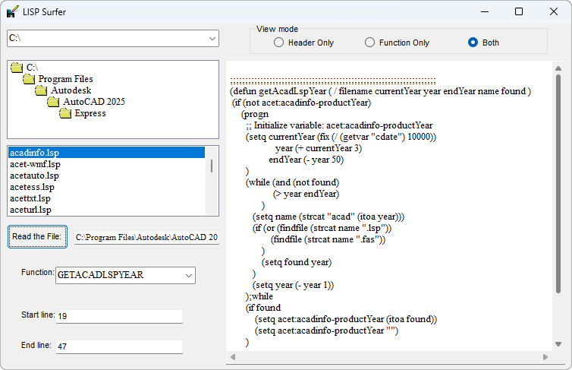Click the End line input field

click(x=119, y=346)
